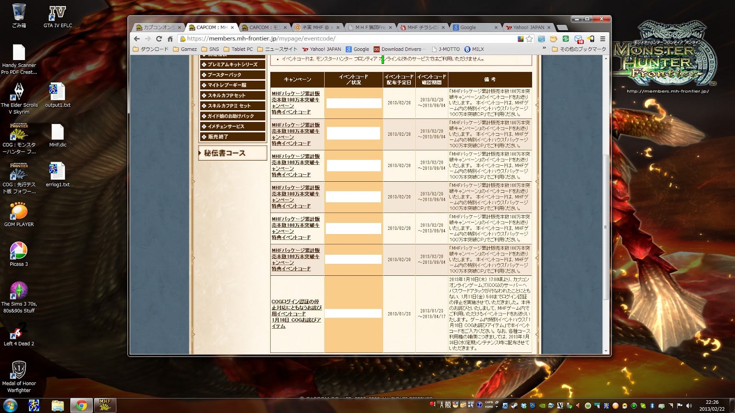Click the event code field in the COG row
This screenshot has height=413, width=735.
(x=353, y=313)
